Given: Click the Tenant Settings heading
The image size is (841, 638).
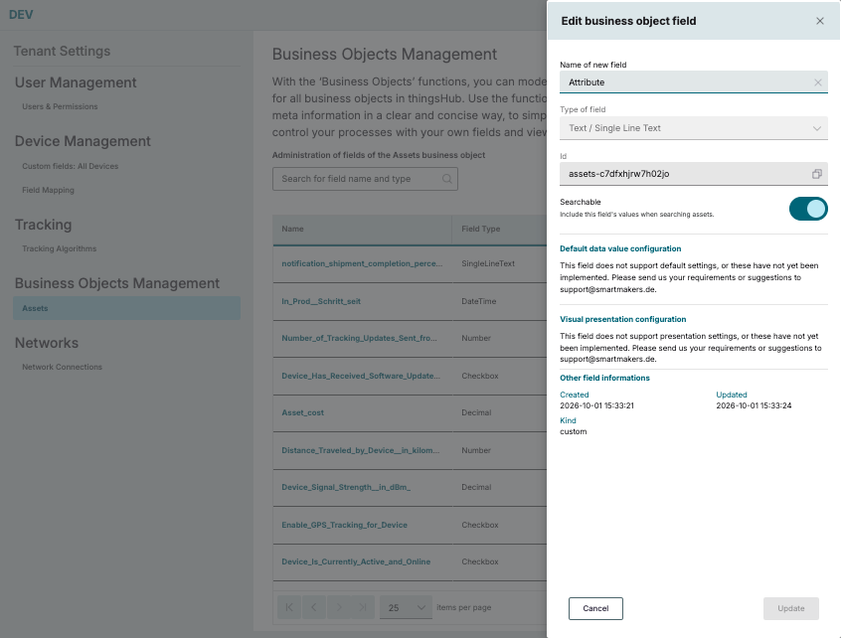Looking at the screenshot, I should coord(63,51).
